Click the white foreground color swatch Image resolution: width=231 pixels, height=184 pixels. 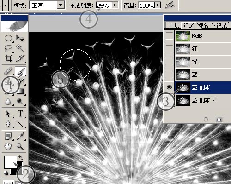click(10, 162)
